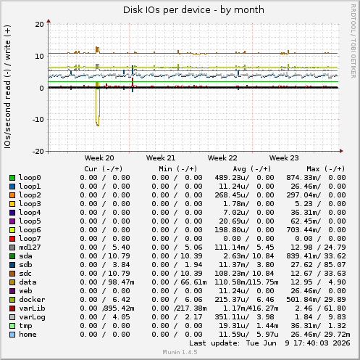Click the sda legend label
The width and height of the screenshot is (360, 360).
click(x=25, y=256)
